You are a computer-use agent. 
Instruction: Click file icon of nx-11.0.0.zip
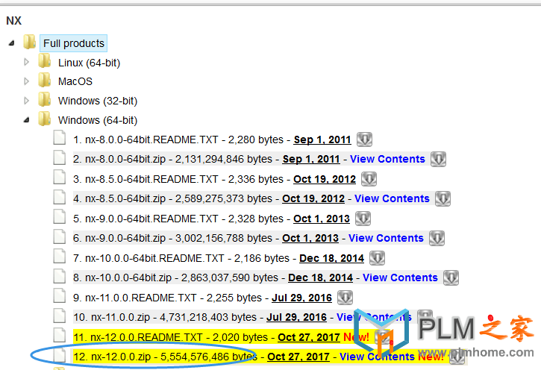coord(60,316)
